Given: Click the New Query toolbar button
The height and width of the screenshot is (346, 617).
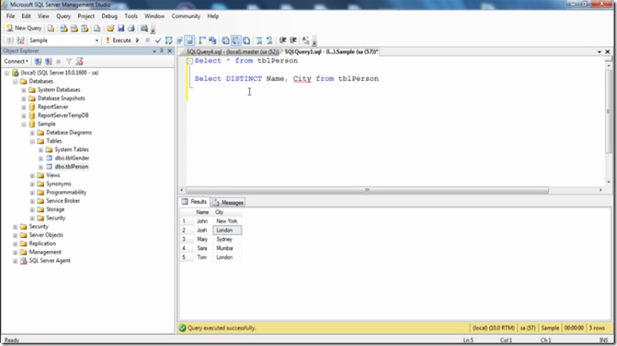Looking at the screenshot, I should tap(24, 29).
